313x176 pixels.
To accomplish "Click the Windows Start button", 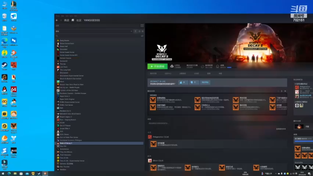I will [3, 174].
